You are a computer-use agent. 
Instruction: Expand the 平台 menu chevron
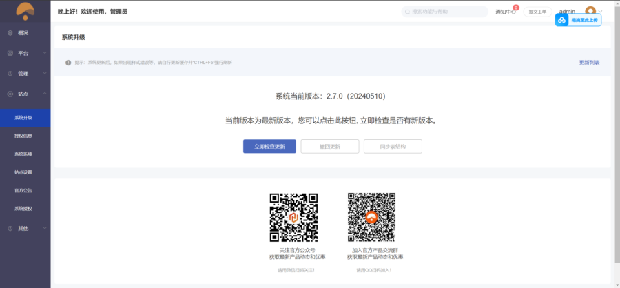tap(45, 53)
